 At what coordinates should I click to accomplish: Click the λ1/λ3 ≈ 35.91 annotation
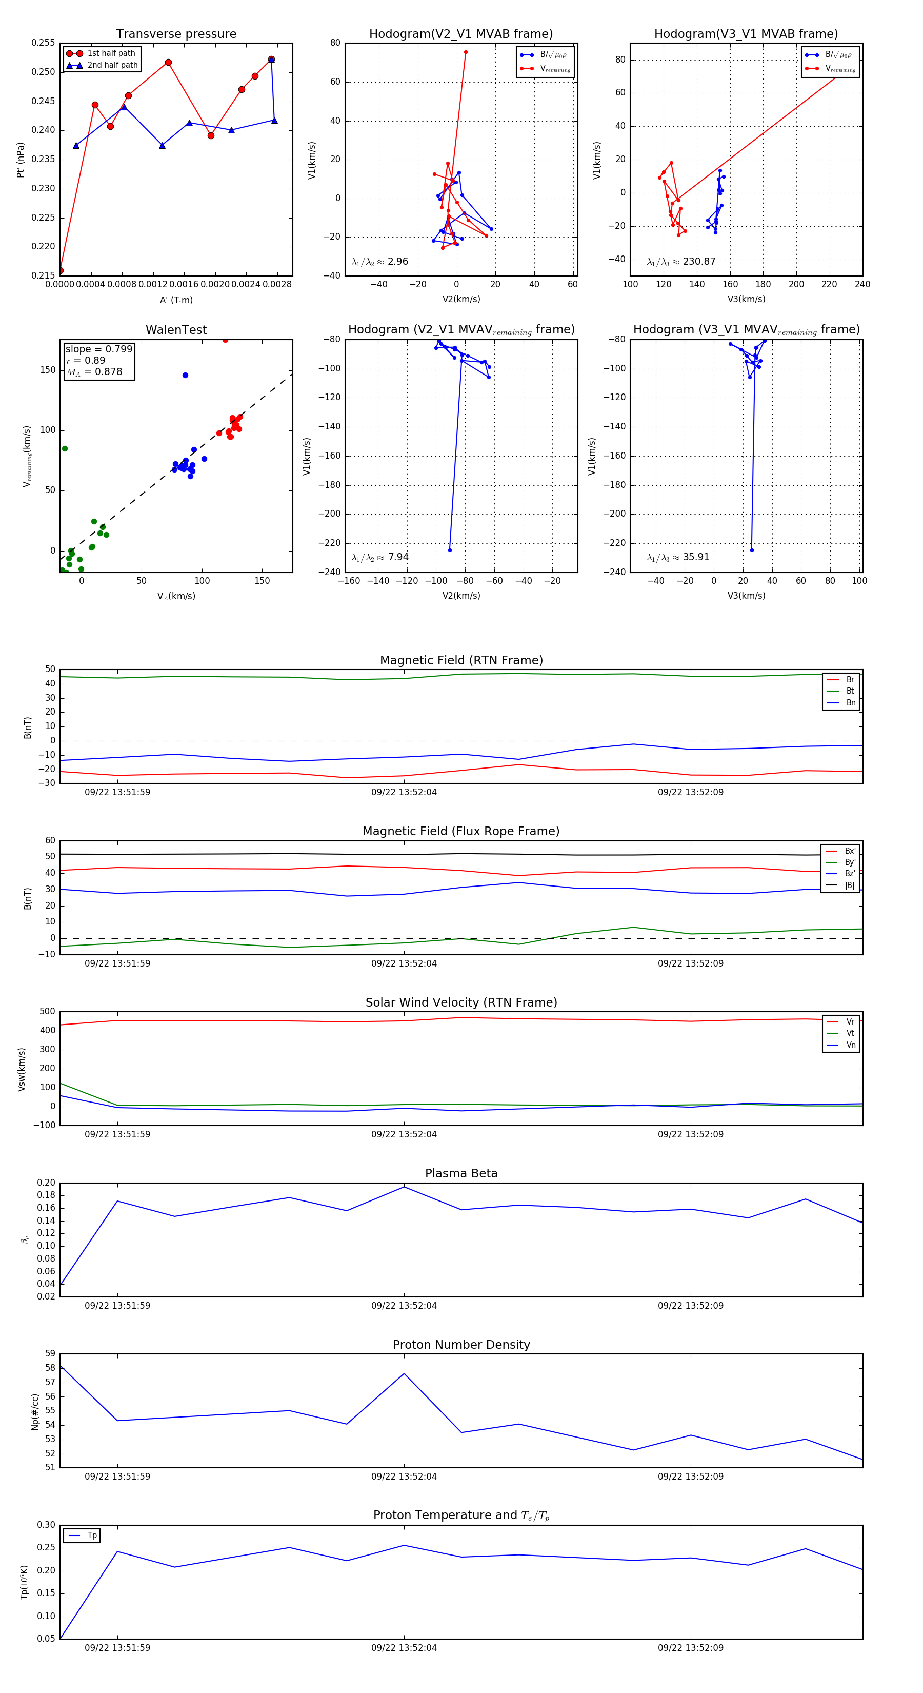pyautogui.click(x=678, y=557)
